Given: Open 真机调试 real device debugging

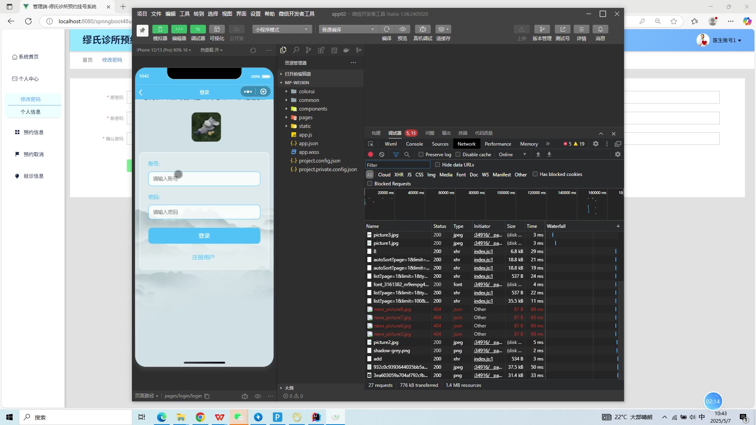Looking at the screenshot, I should pos(422,29).
